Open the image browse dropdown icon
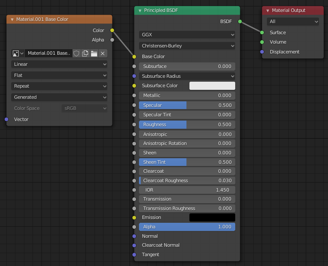328x266 pixels. click(x=18, y=53)
